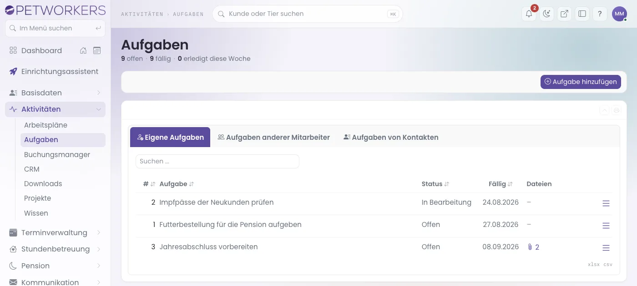This screenshot has height=286, width=637.
Task: Click the Suchen field above the task table
Action: 217,161
